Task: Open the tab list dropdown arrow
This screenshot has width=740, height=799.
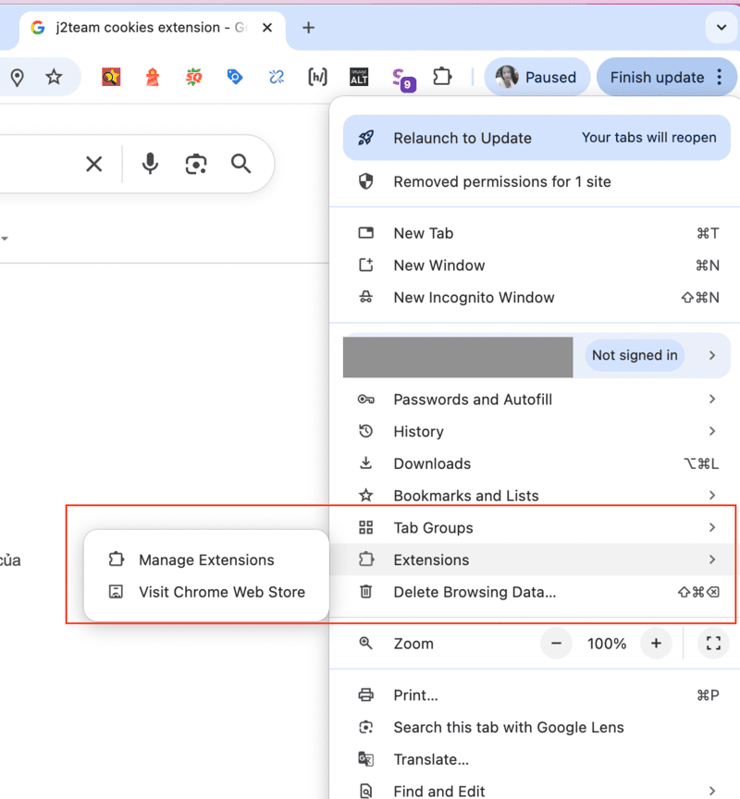Action: (721, 28)
